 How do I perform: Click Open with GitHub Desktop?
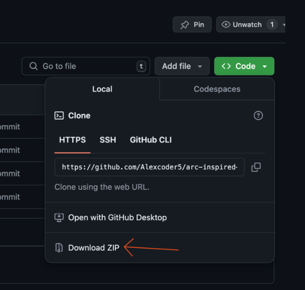click(160, 217)
